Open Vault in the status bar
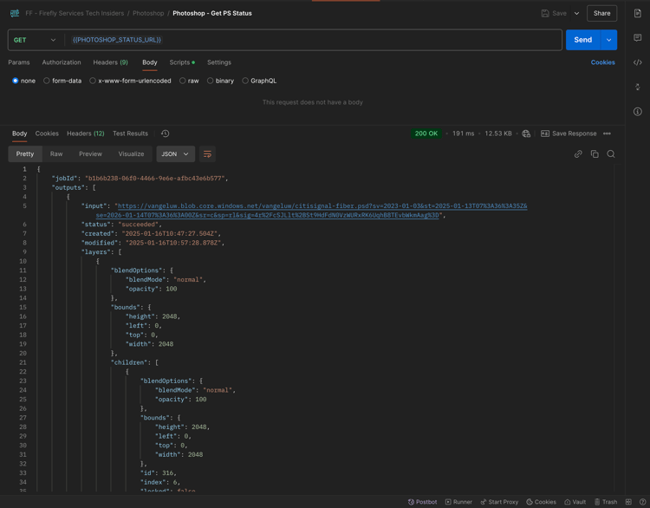Image resolution: width=650 pixels, height=508 pixels. (x=575, y=502)
